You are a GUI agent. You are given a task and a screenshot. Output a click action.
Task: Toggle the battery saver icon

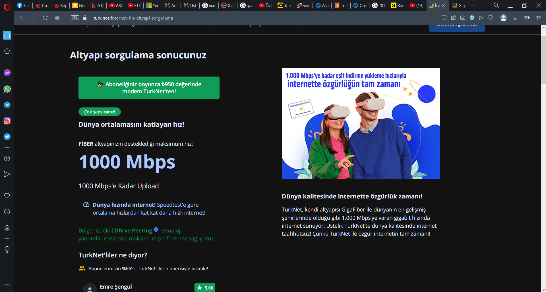[527, 18]
